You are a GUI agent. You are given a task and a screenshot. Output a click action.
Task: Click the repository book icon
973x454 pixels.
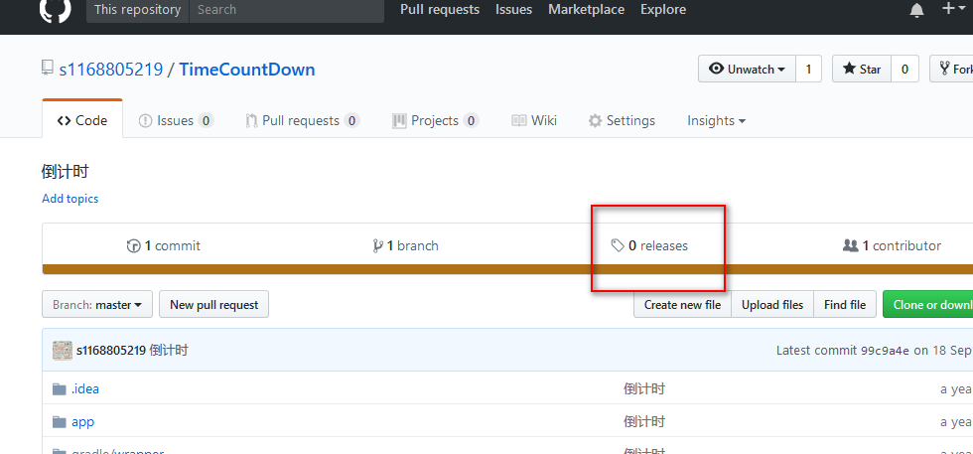[48, 69]
